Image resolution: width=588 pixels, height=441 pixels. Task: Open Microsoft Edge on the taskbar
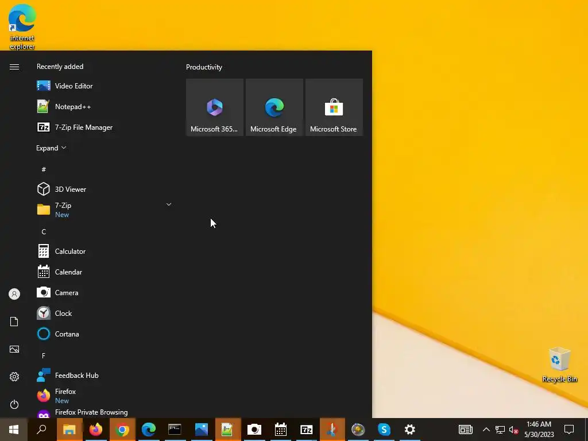(149, 430)
